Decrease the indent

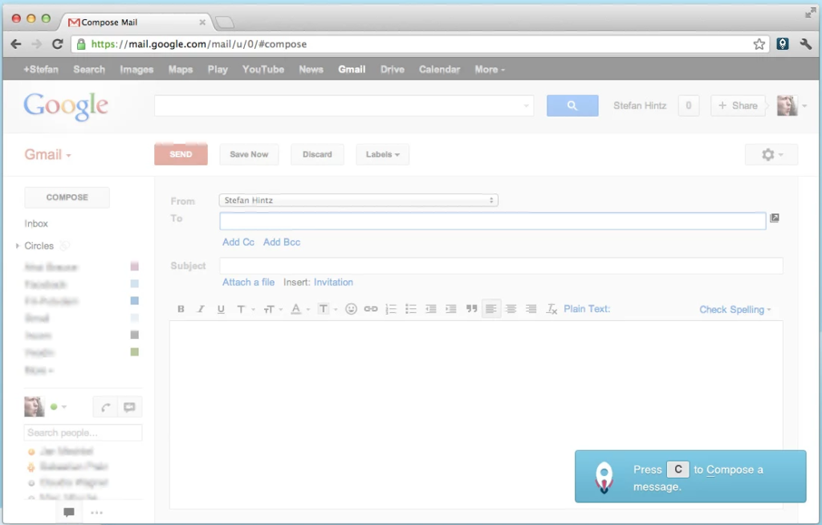[x=431, y=309]
